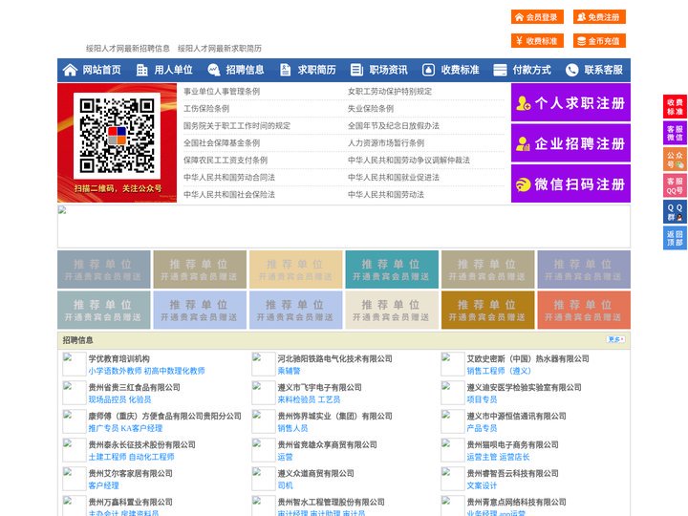Open job 销售工程师（遵义）
Image resolution: width=688 pixels, height=516 pixels.
(499, 371)
